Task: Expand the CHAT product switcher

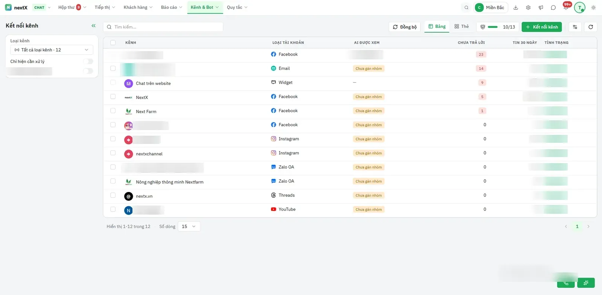Action: click(42, 8)
